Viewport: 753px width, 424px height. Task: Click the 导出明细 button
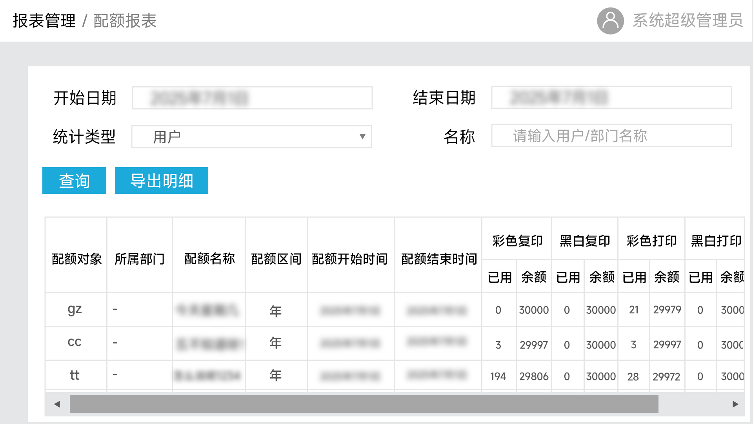coord(162,181)
